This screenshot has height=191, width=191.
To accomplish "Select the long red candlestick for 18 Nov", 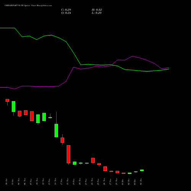I will (x=68, y=154).
